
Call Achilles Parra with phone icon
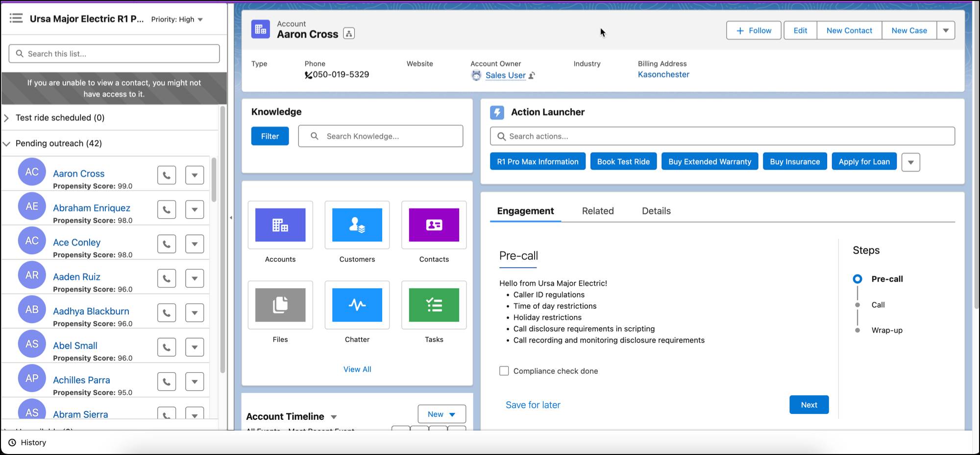(167, 382)
